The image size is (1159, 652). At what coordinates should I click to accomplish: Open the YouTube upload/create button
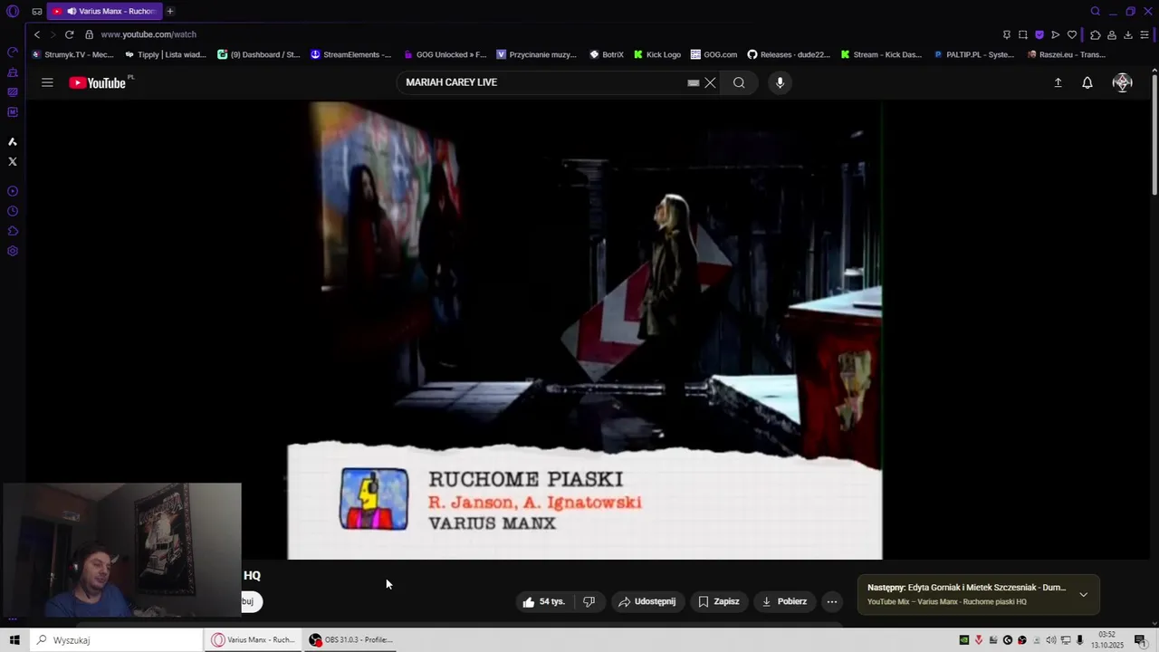coord(1058,82)
